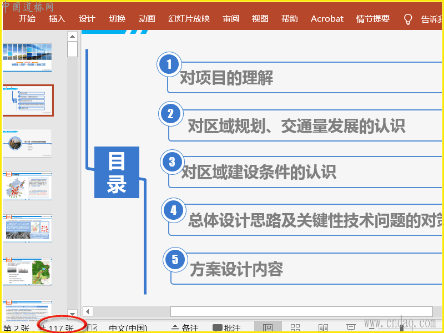Click numbered circle 2 on slide
The width and height of the screenshot is (444, 333).
coord(171,114)
